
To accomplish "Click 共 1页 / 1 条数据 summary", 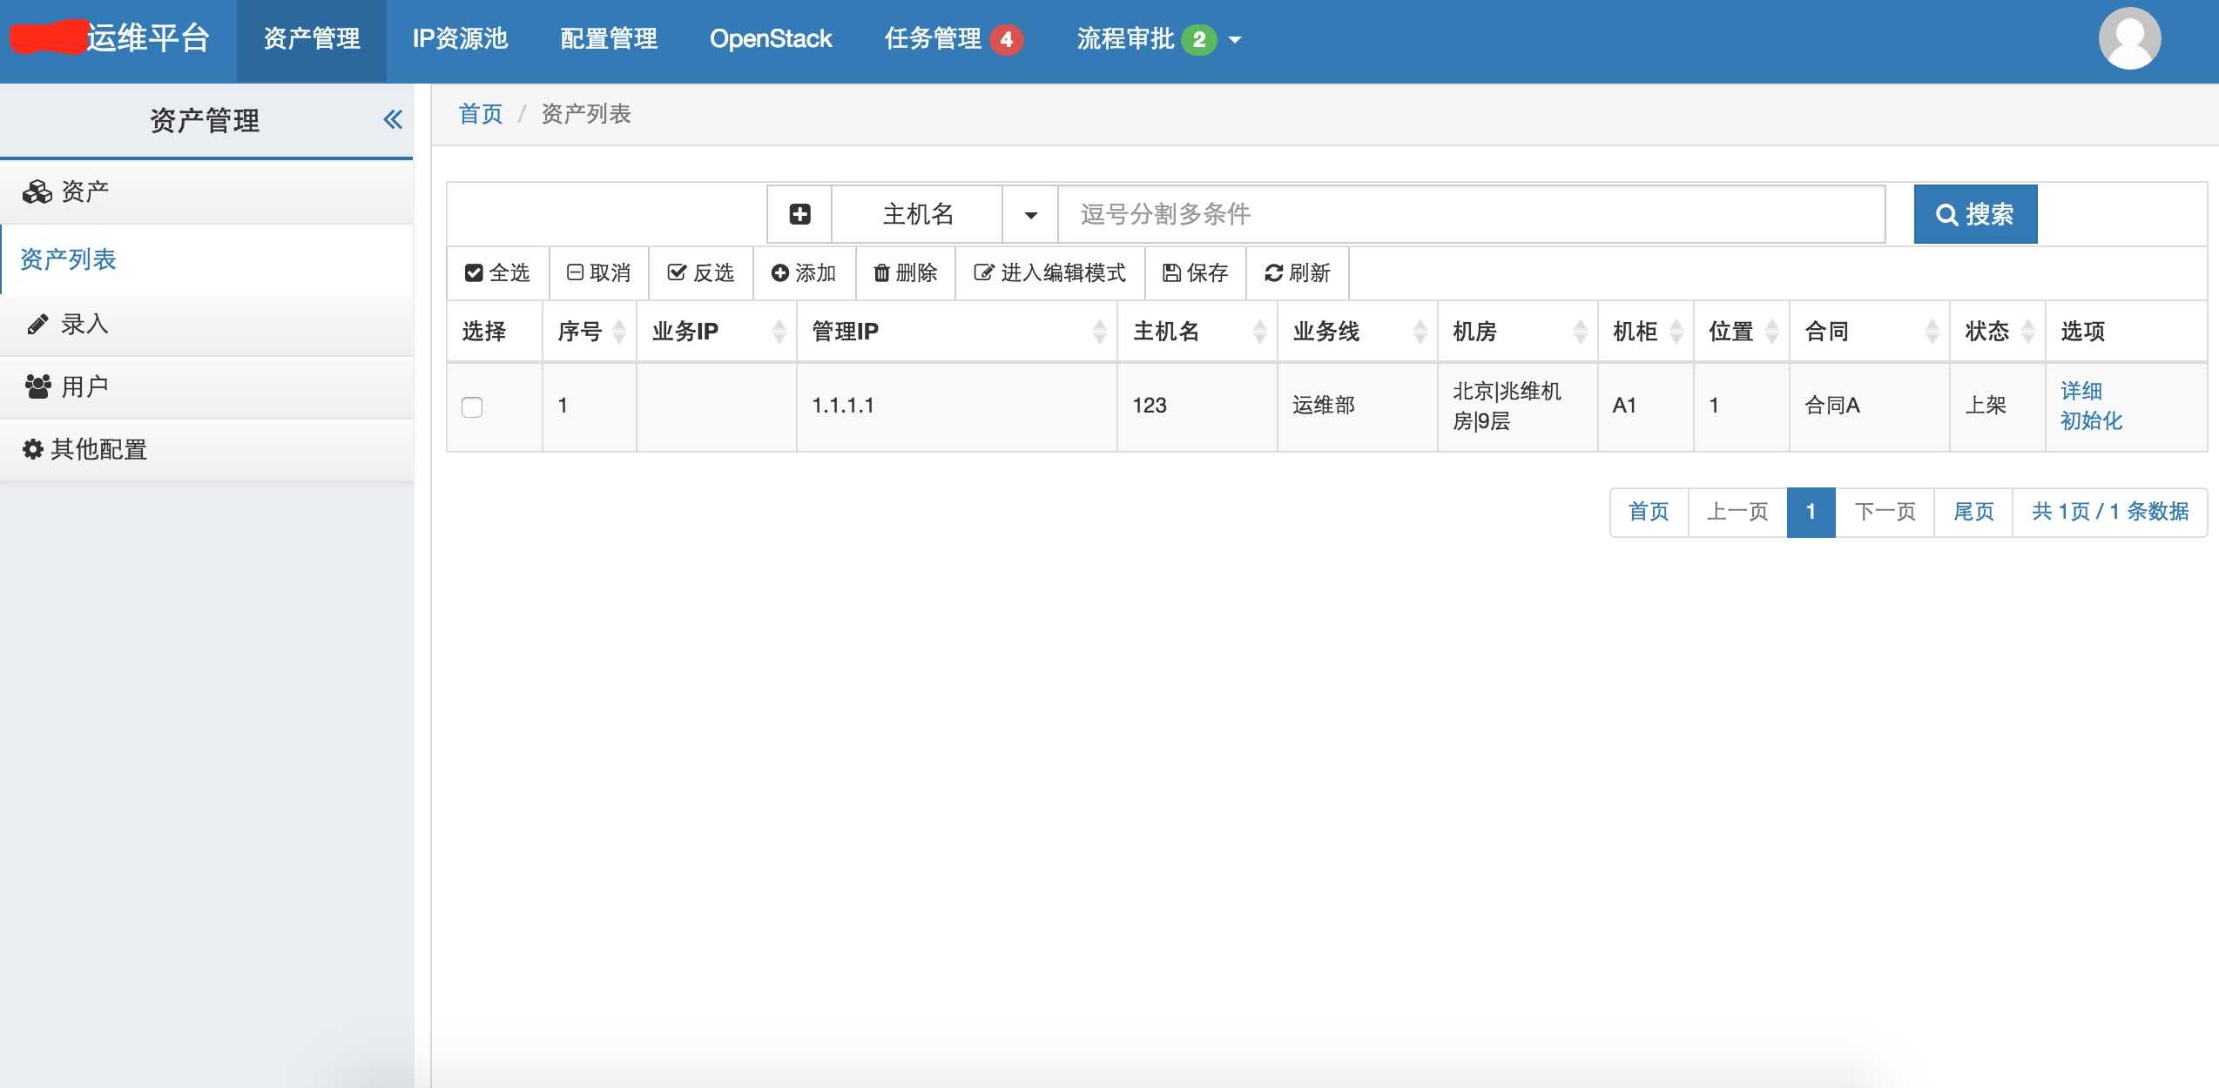I will [x=2109, y=512].
